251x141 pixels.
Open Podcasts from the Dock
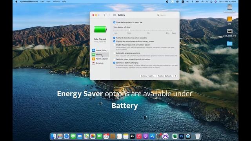pos(146,136)
